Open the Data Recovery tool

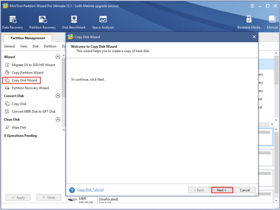tap(13, 22)
